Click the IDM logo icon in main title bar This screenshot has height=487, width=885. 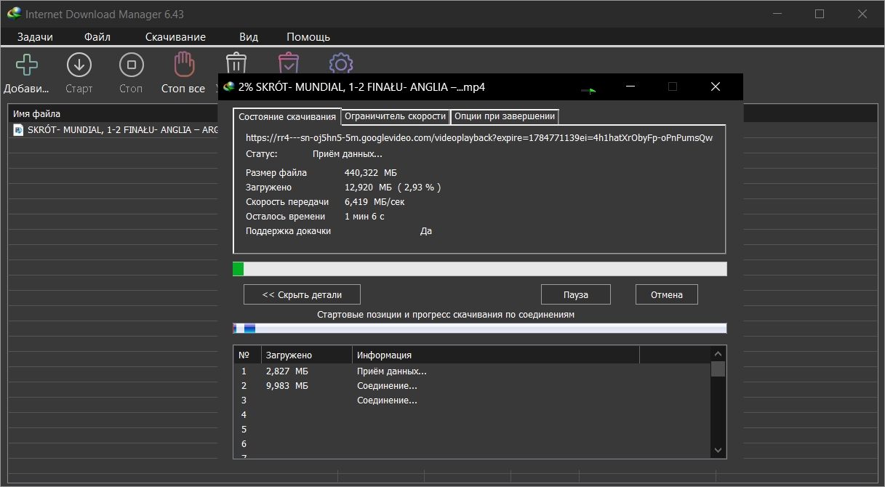(x=14, y=14)
